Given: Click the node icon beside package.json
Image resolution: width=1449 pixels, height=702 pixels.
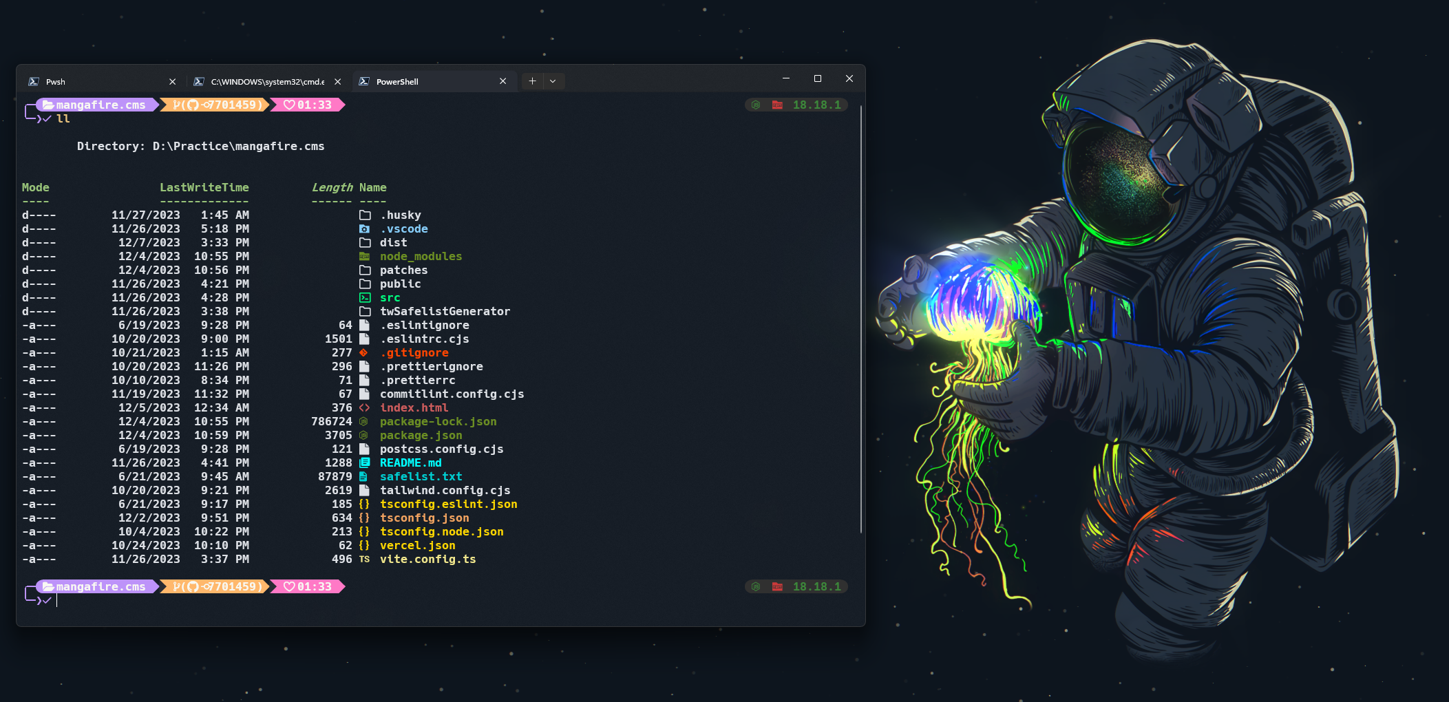Looking at the screenshot, I should [364, 436].
